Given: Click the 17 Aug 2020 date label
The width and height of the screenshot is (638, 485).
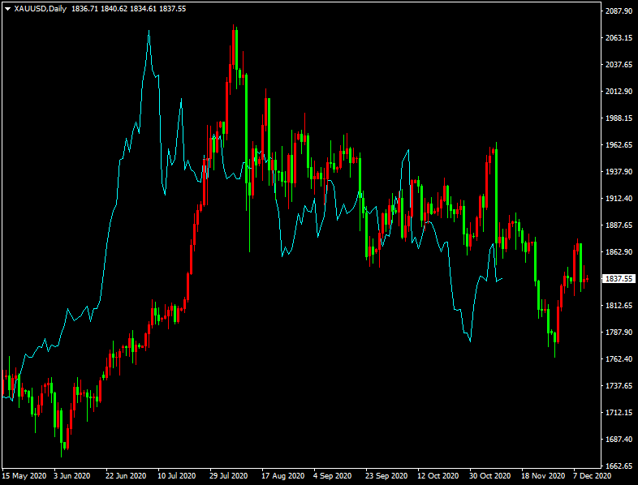Looking at the screenshot, I should coord(282,476).
